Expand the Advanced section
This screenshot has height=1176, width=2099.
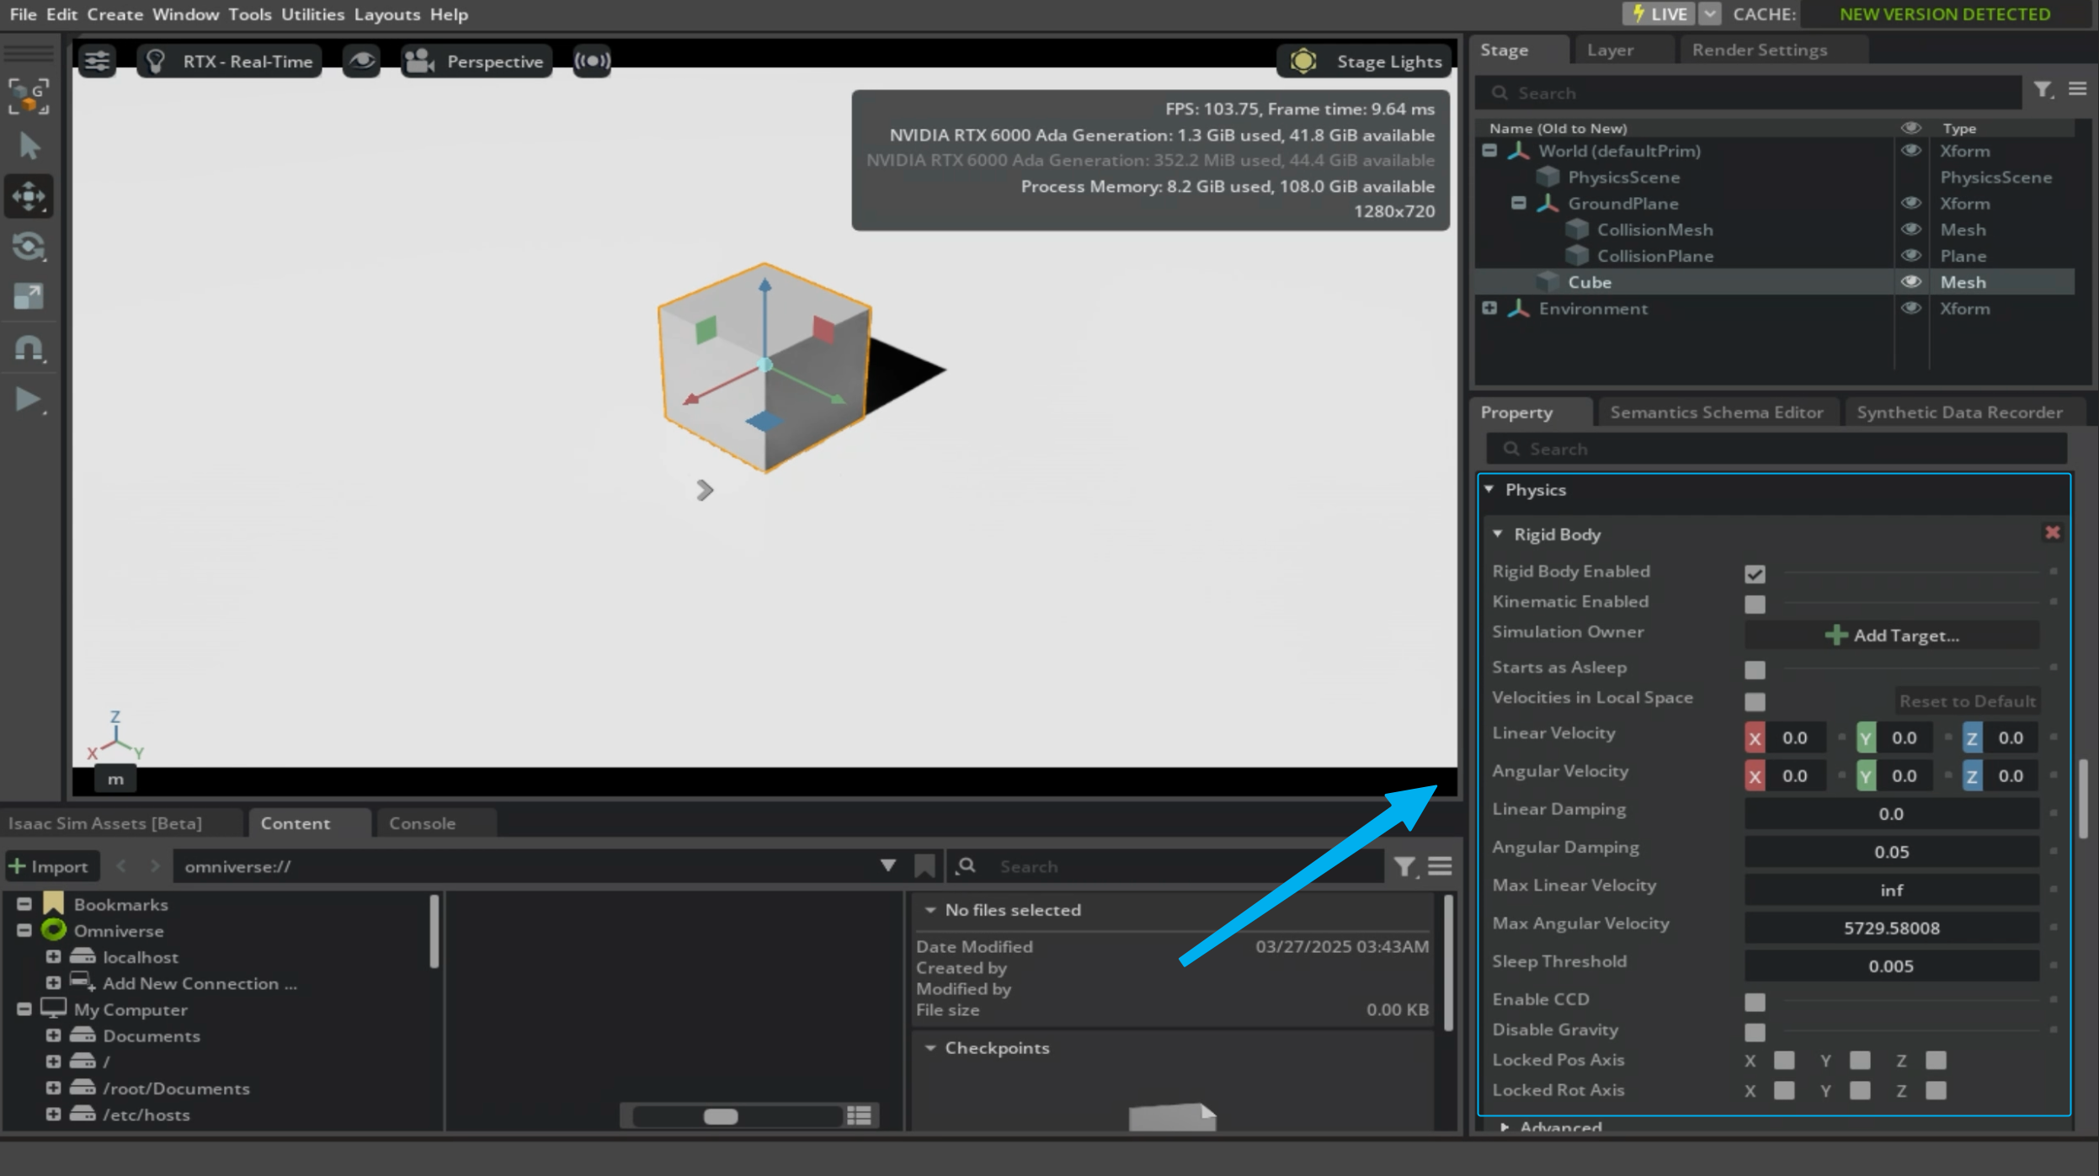[x=1505, y=1126]
